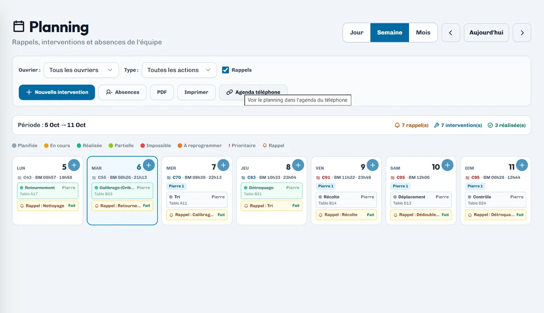Add an intervention on Sunday 11

(x=522, y=165)
